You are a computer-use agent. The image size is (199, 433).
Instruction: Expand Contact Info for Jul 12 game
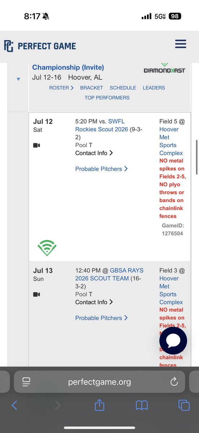[x=94, y=153]
